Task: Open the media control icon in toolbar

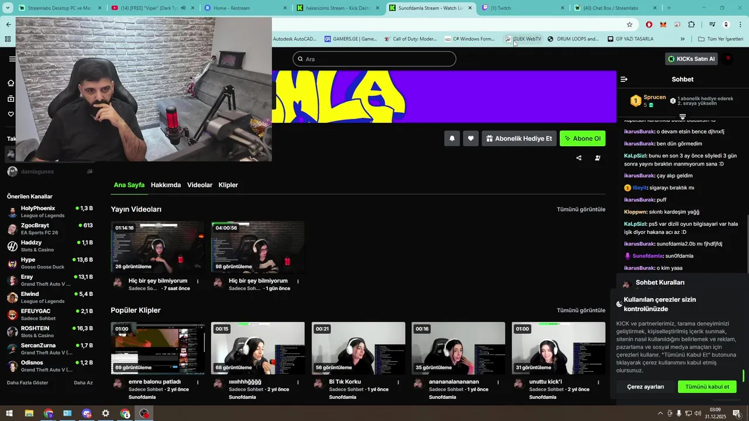Action: (x=712, y=25)
